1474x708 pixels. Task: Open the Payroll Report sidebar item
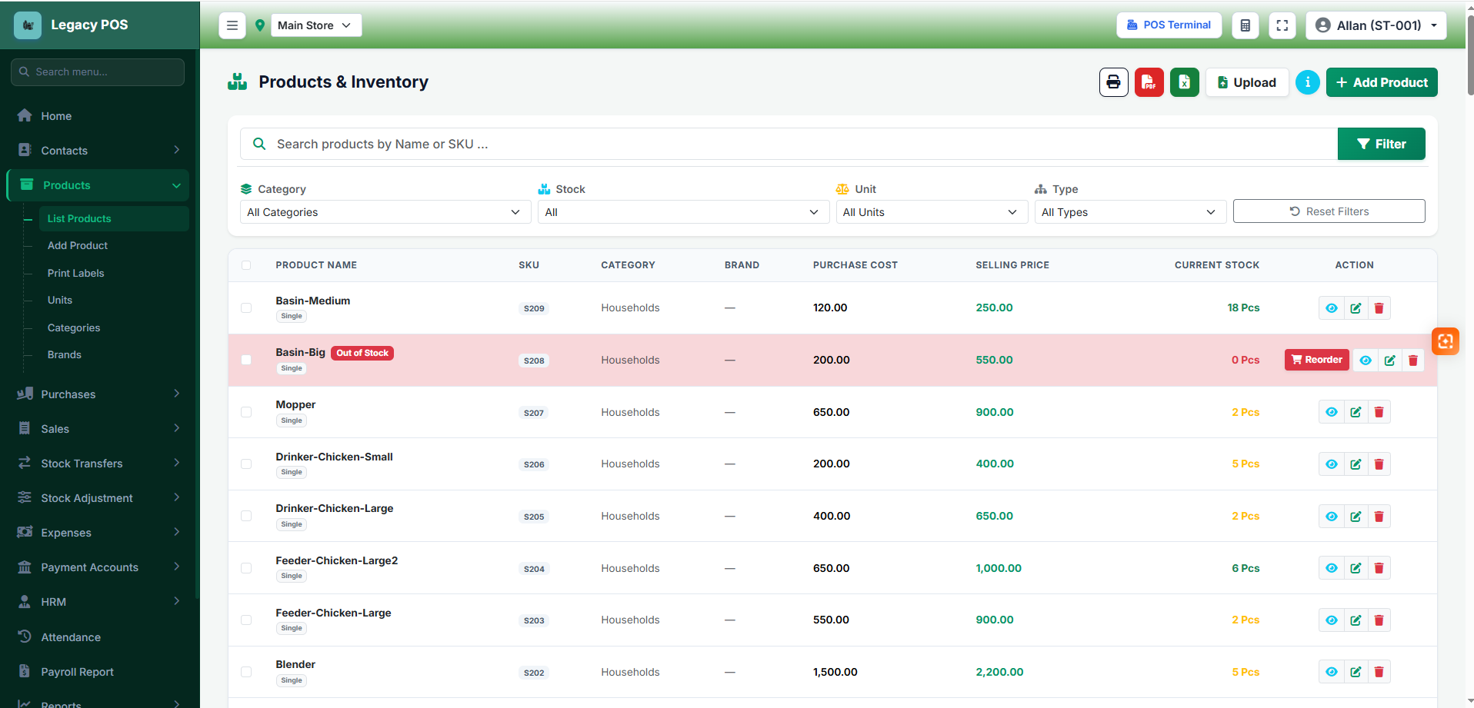pyautogui.click(x=98, y=672)
